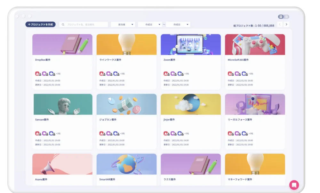The height and width of the screenshot is (193, 320).
Task: Open the Asana案件 megaphone thumbnail
Action: pos(62,164)
